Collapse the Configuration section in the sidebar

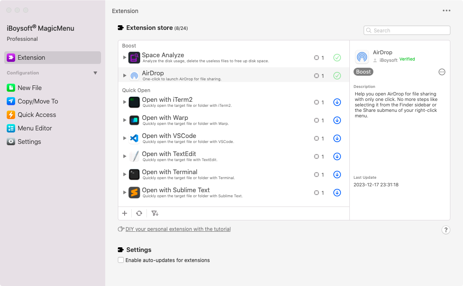(x=96, y=72)
